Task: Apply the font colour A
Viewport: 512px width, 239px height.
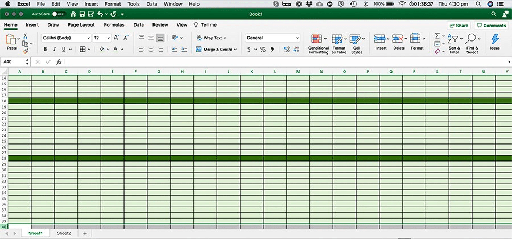Action: point(115,50)
